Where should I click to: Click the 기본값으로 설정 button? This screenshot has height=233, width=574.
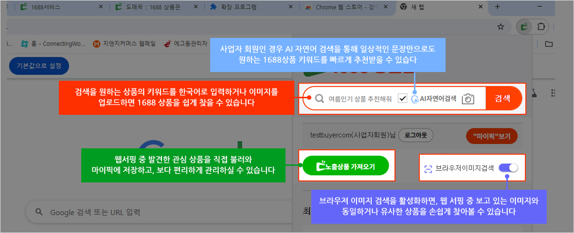tap(39, 66)
